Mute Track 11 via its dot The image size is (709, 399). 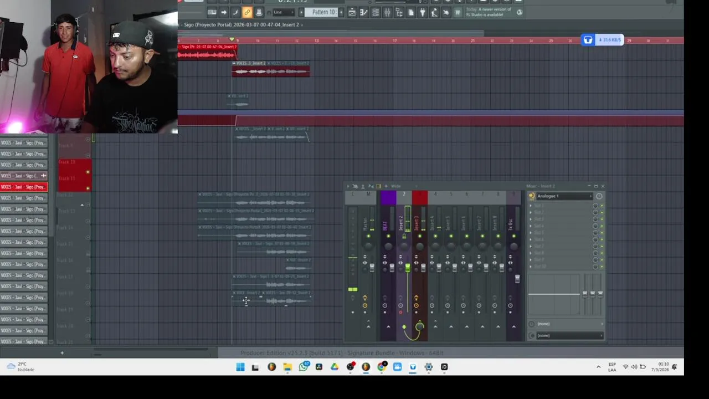pyautogui.click(x=88, y=188)
